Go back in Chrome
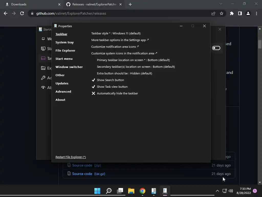The image size is (262, 197). pos(6,13)
